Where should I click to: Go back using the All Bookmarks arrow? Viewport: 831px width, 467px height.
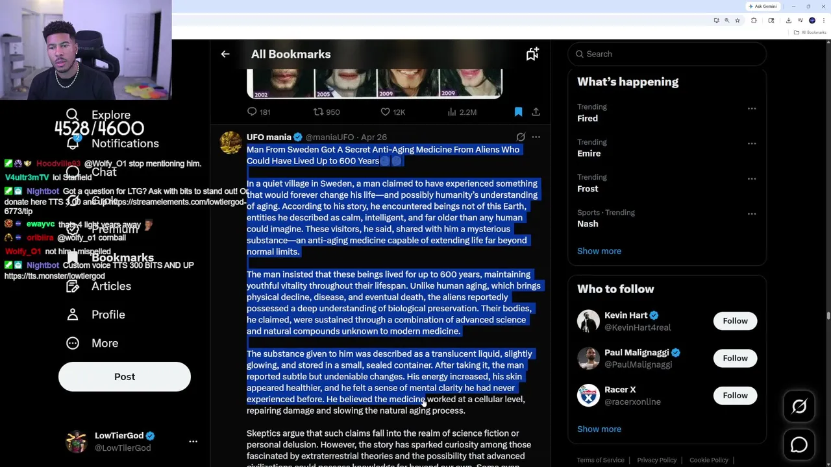click(x=225, y=54)
